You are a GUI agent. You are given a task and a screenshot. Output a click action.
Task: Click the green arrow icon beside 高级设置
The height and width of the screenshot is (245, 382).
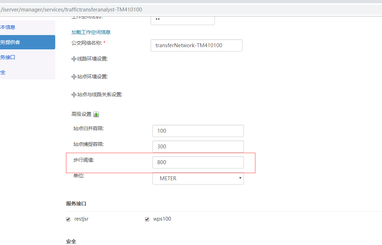click(x=96, y=114)
